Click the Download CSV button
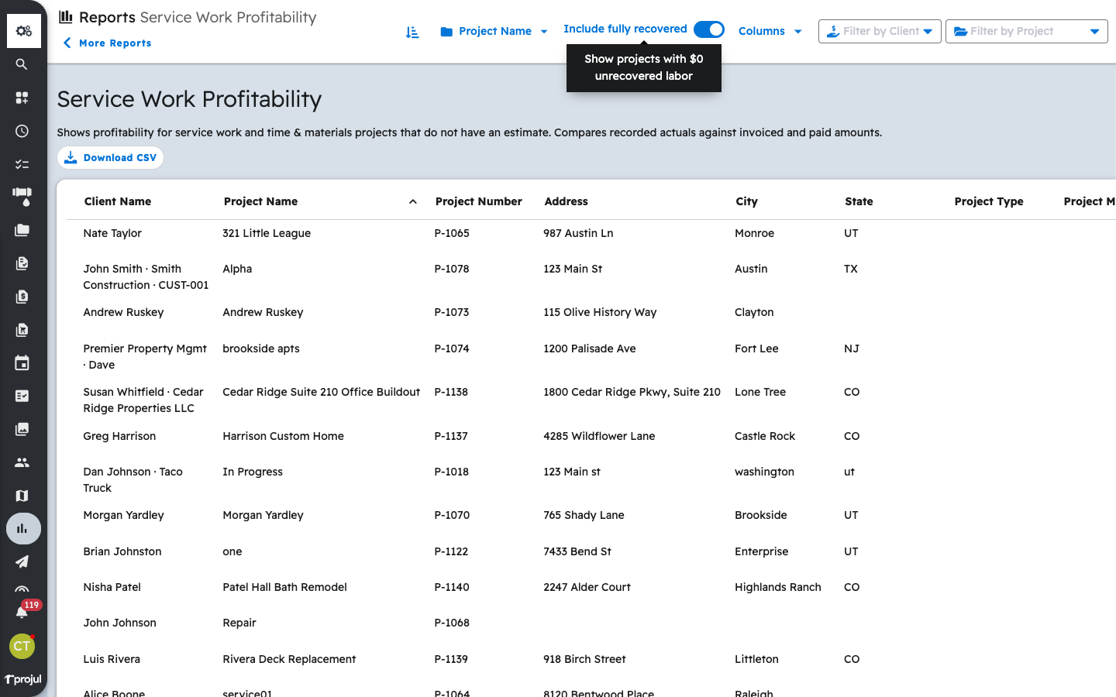This screenshot has width=1116, height=697. 110,158
